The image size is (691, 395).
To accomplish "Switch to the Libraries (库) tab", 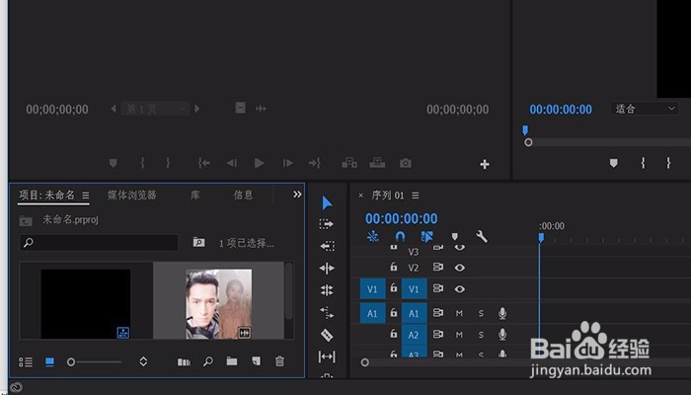I will pos(195,195).
